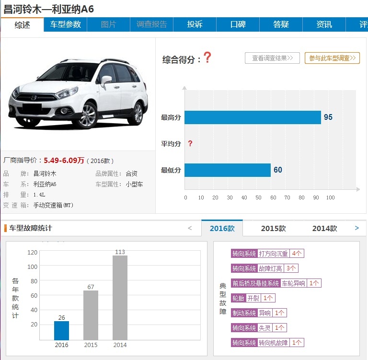Click the gearbox value 手动变速箱(MT)
Viewport: 368px width, 360px height.
click(x=53, y=205)
